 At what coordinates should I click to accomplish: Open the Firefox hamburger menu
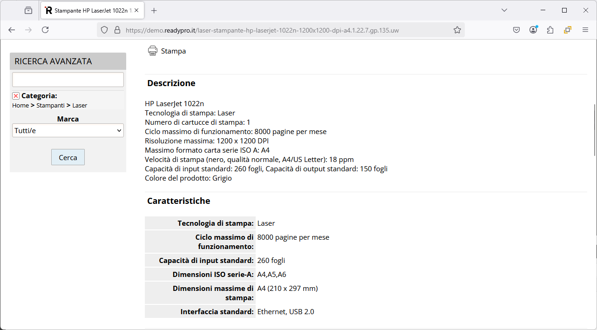585,30
